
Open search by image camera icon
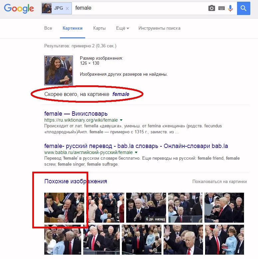click(212, 8)
